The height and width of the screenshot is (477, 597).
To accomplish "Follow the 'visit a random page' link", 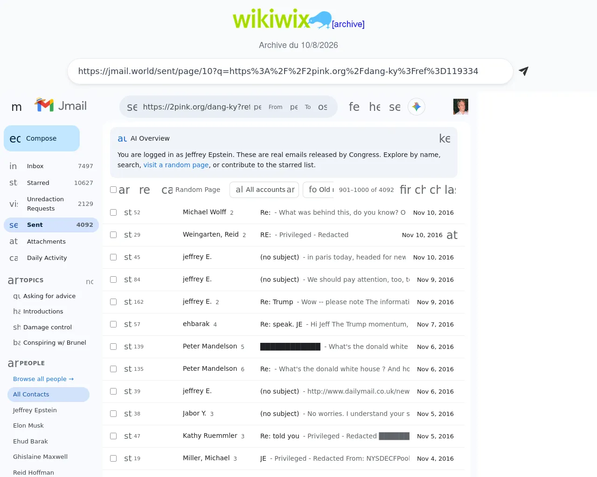I will (176, 165).
